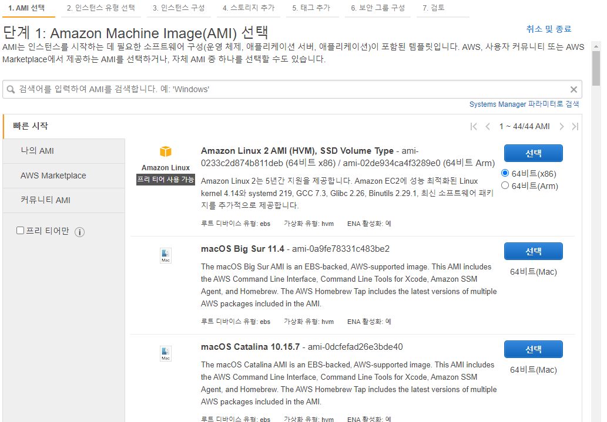
Task: Go to first page of AMI list
Action: coord(473,127)
